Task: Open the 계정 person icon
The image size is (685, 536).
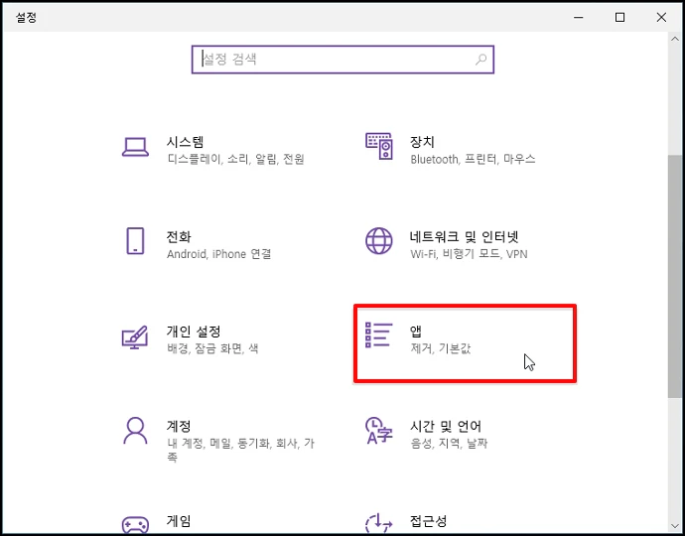Action: (x=135, y=430)
